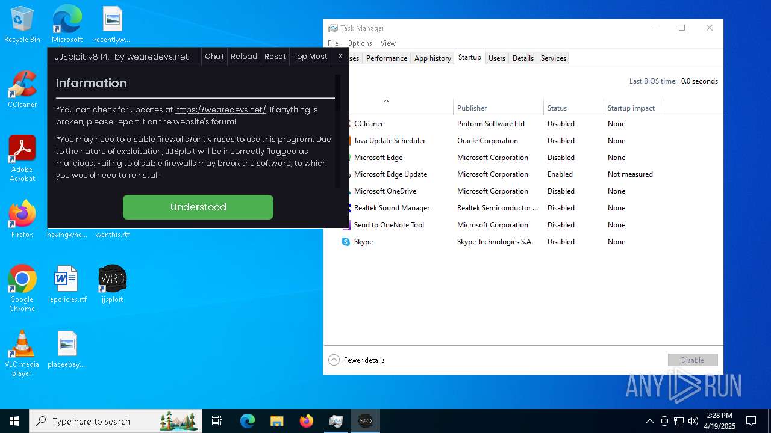Sort by the Status column header
The height and width of the screenshot is (433, 771).
point(573,108)
